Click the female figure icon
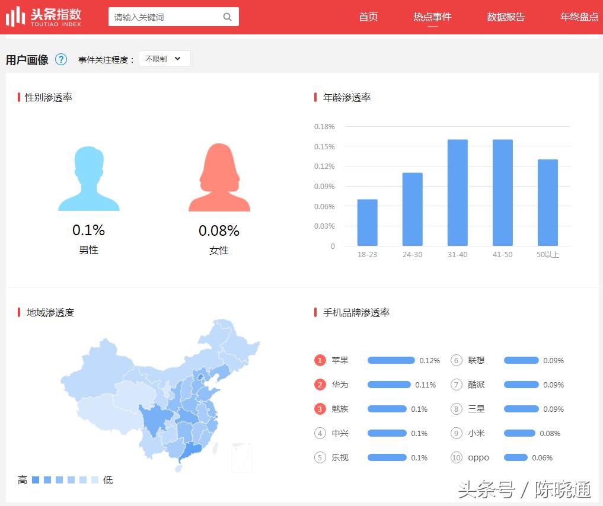This screenshot has width=603, height=506. tap(219, 178)
